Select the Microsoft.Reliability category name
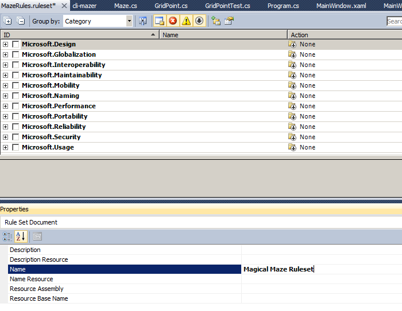 54,127
